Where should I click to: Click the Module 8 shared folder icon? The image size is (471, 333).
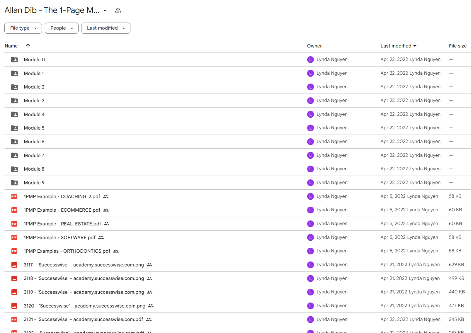pos(14,169)
